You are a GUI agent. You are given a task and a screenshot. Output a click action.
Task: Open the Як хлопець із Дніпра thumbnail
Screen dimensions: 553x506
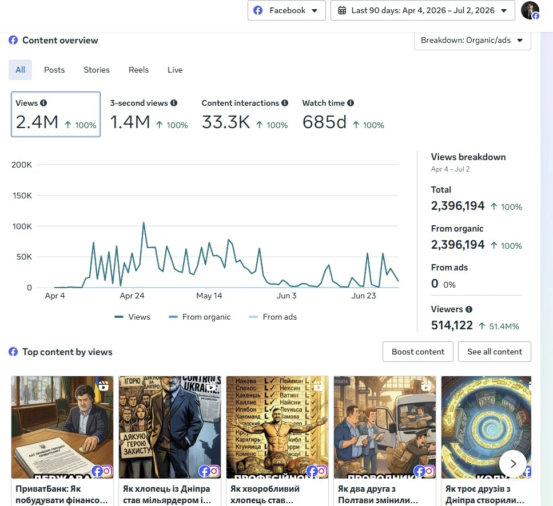click(170, 427)
